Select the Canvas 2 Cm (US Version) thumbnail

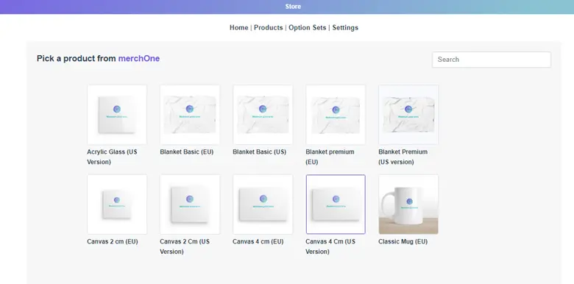(x=190, y=205)
